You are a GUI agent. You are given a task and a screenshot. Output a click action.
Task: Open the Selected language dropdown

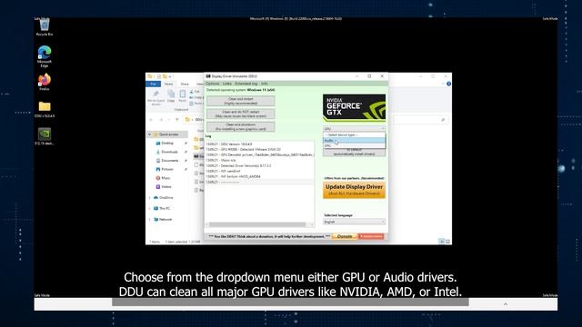coord(354,222)
